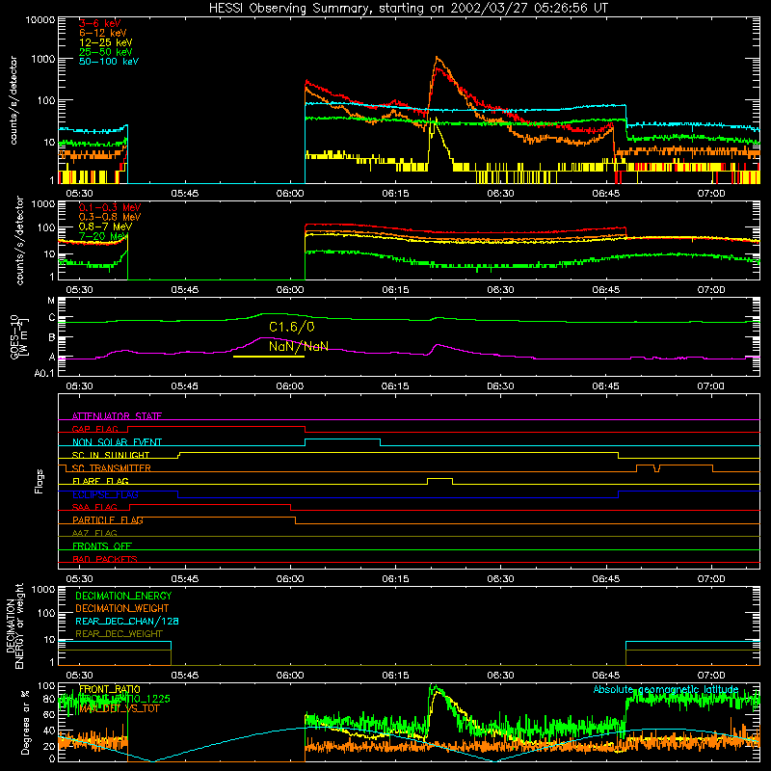
Task: Click the red 0.1-0.3 MeV legend label
Action: [110, 207]
